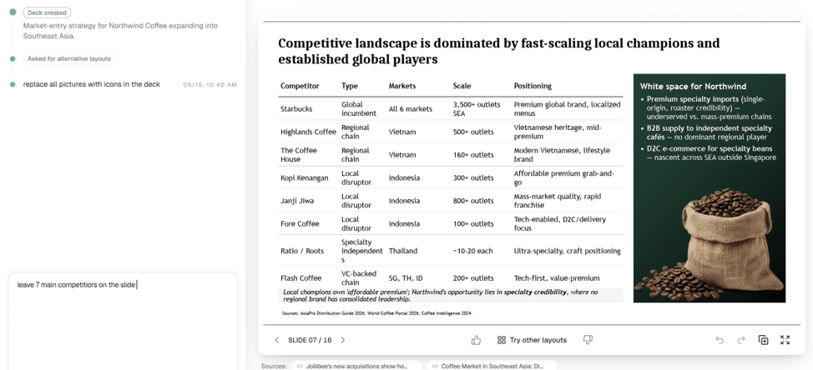Click SLIDE 07 / 16 indicator

(x=310, y=340)
